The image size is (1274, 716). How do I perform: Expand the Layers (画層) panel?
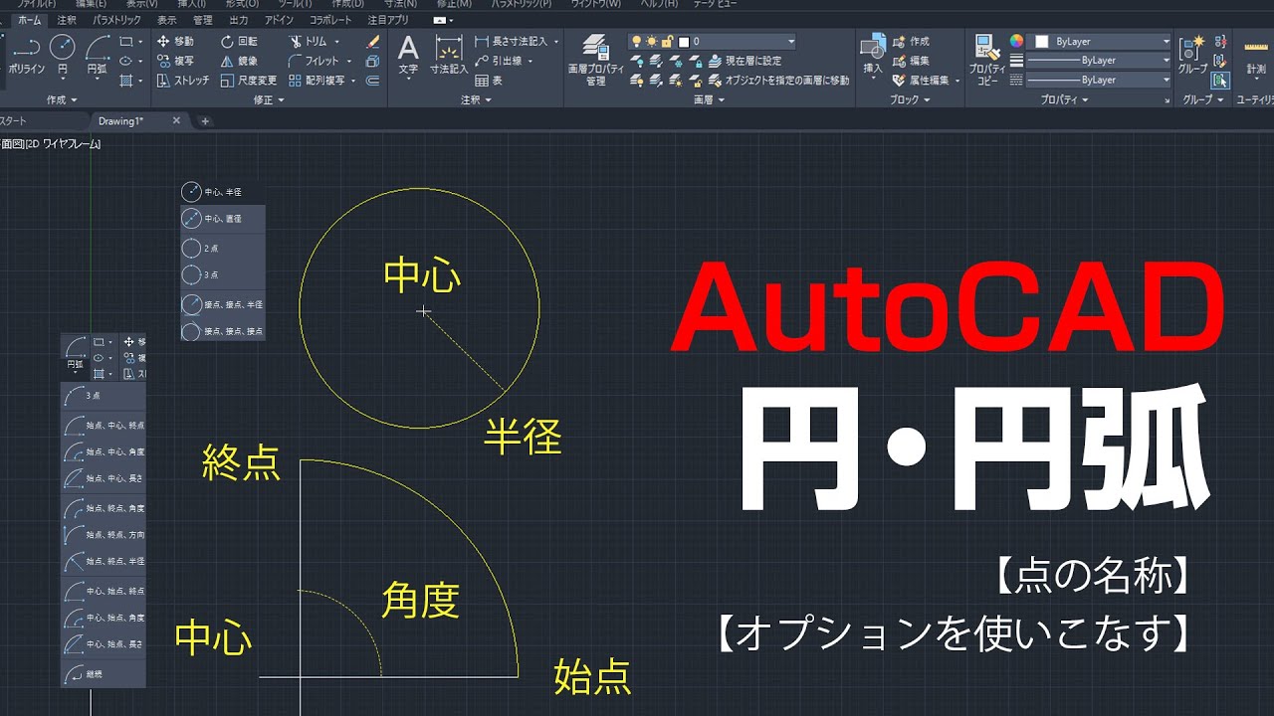[709, 100]
